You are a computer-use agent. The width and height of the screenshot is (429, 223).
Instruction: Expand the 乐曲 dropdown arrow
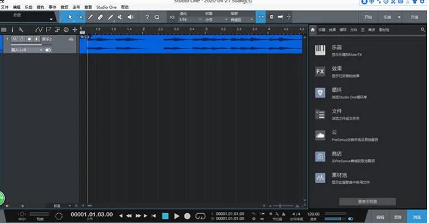(399, 17)
